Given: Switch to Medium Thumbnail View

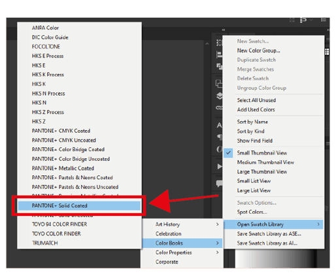Looking at the screenshot, I should [265, 162].
